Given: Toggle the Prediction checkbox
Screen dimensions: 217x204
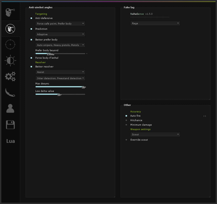Looking at the screenshot, I should click(x=31, y=29).
